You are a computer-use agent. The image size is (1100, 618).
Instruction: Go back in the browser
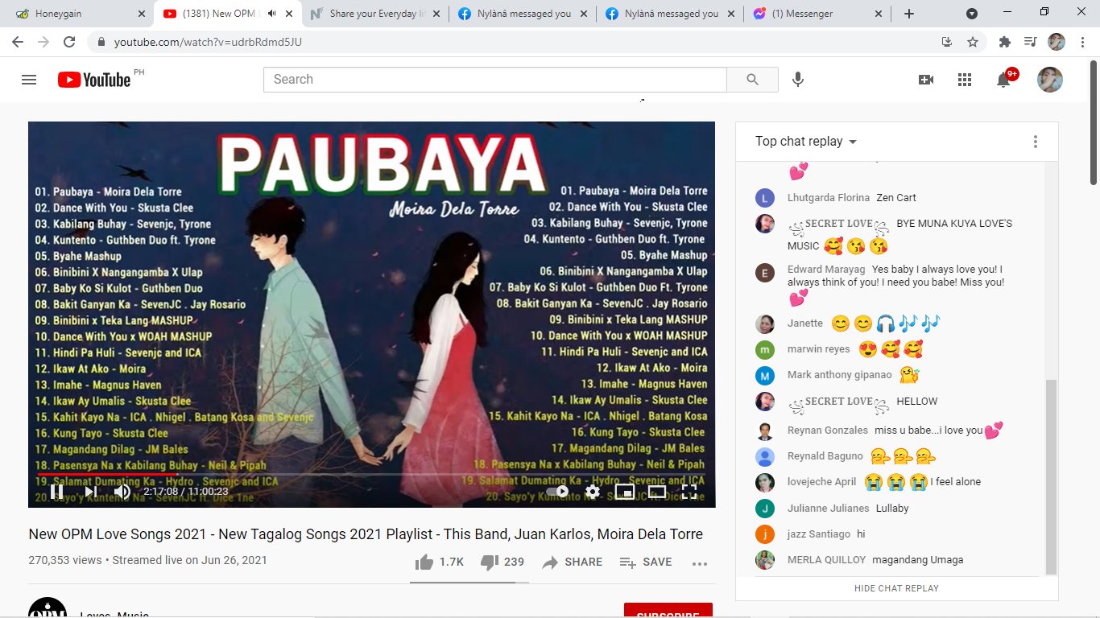18,42
